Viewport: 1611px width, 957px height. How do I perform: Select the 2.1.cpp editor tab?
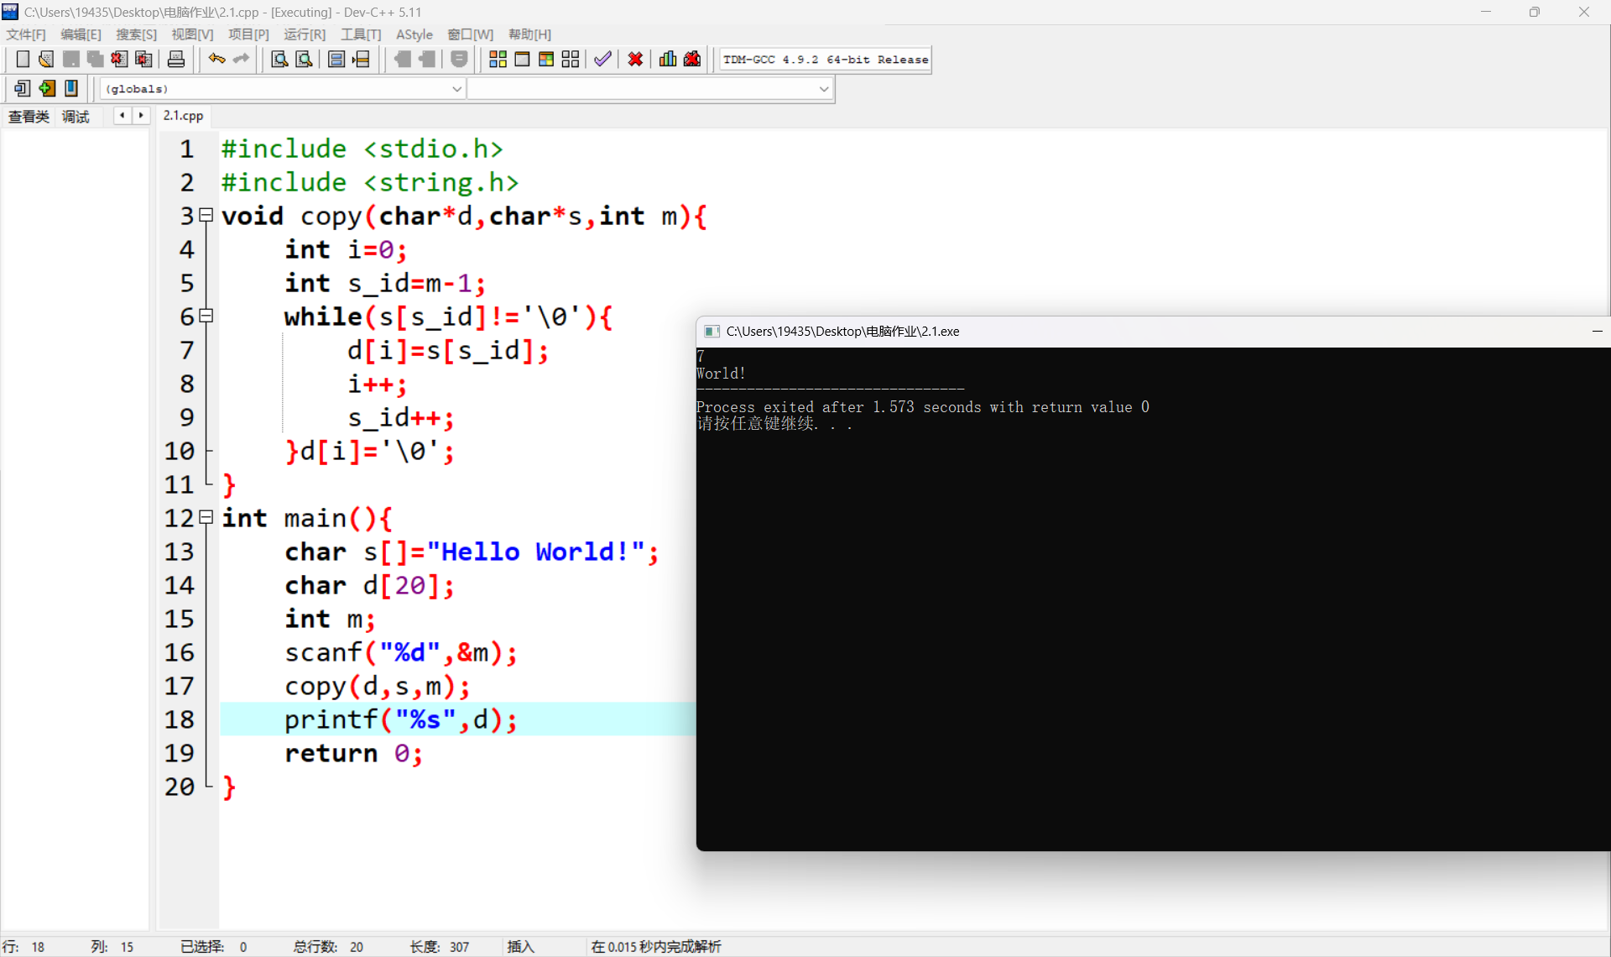pos(183,116)
